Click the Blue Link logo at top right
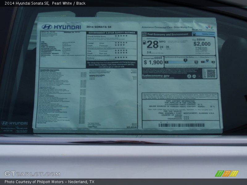The image size is (247, 185). click(x=197, y=29)
